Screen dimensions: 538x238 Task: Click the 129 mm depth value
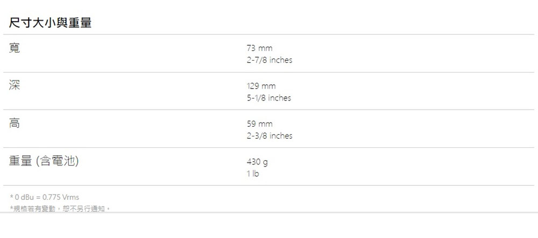click(x=261, y=86)
